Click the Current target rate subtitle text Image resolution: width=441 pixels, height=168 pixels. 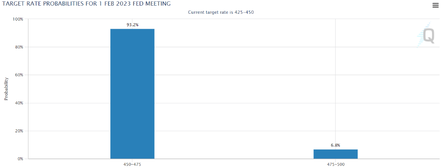(x=221, y=12)
